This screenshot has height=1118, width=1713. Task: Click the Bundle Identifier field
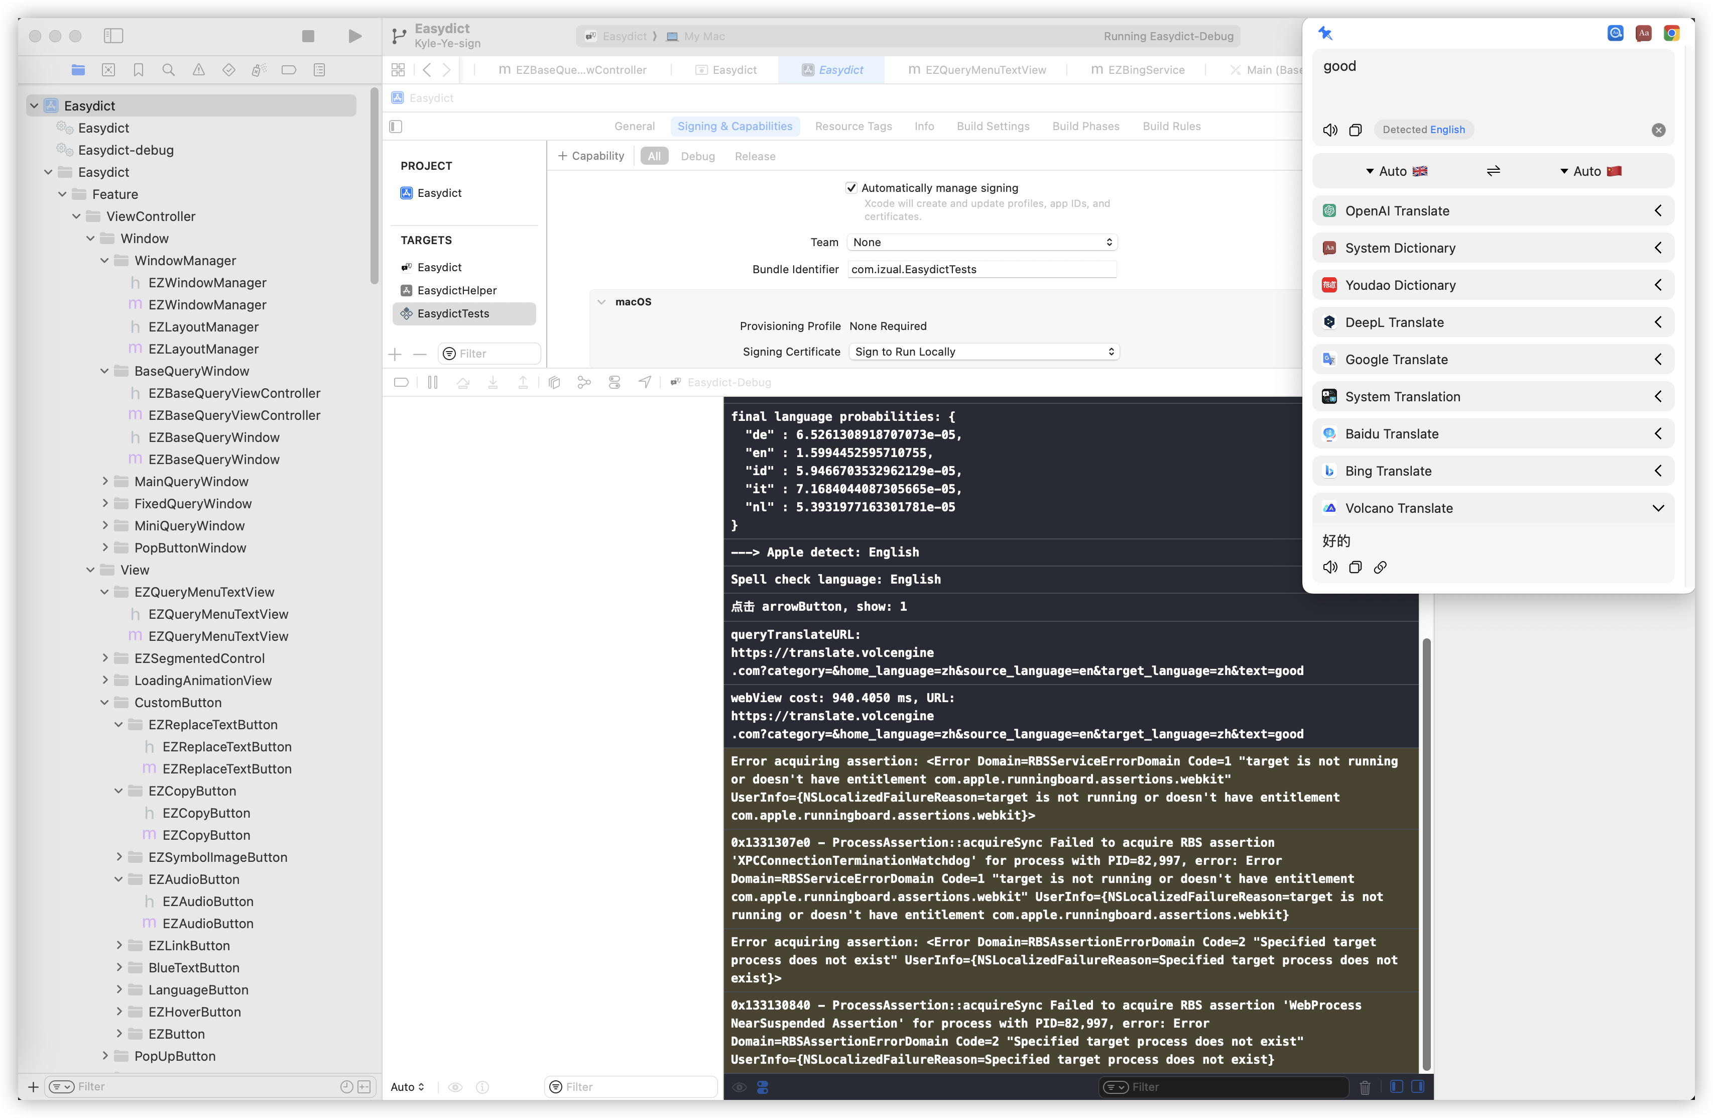982,269
